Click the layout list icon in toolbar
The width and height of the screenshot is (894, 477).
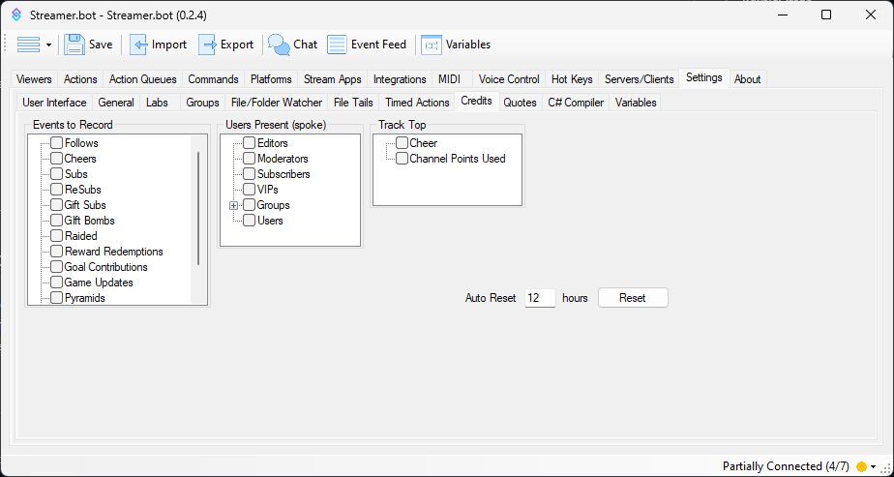point(28,45)
